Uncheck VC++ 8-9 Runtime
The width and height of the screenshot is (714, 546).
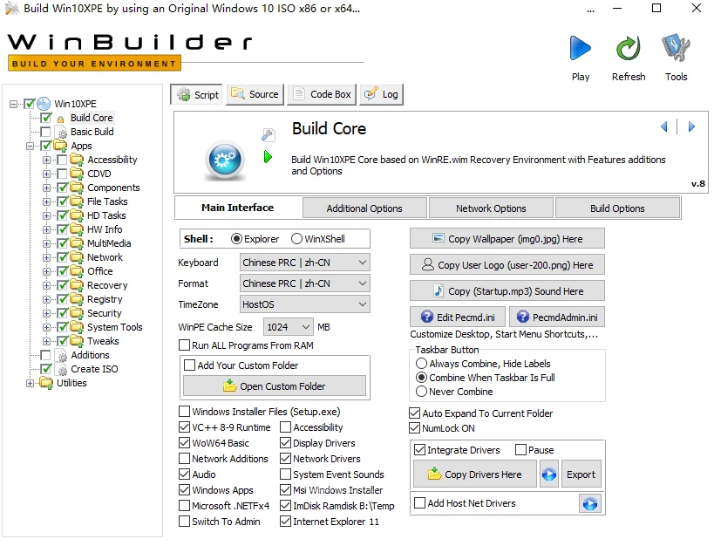[184, 427]
